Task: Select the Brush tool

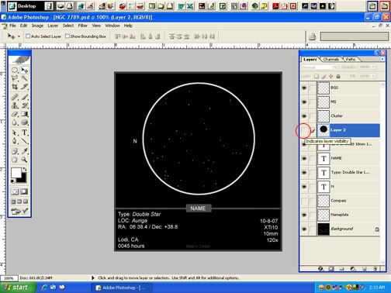Action: 24,97
